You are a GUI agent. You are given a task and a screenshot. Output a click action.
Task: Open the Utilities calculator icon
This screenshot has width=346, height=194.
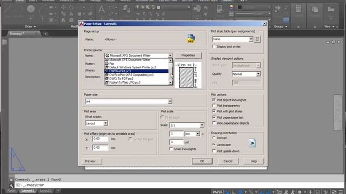[x=298, y=9]
